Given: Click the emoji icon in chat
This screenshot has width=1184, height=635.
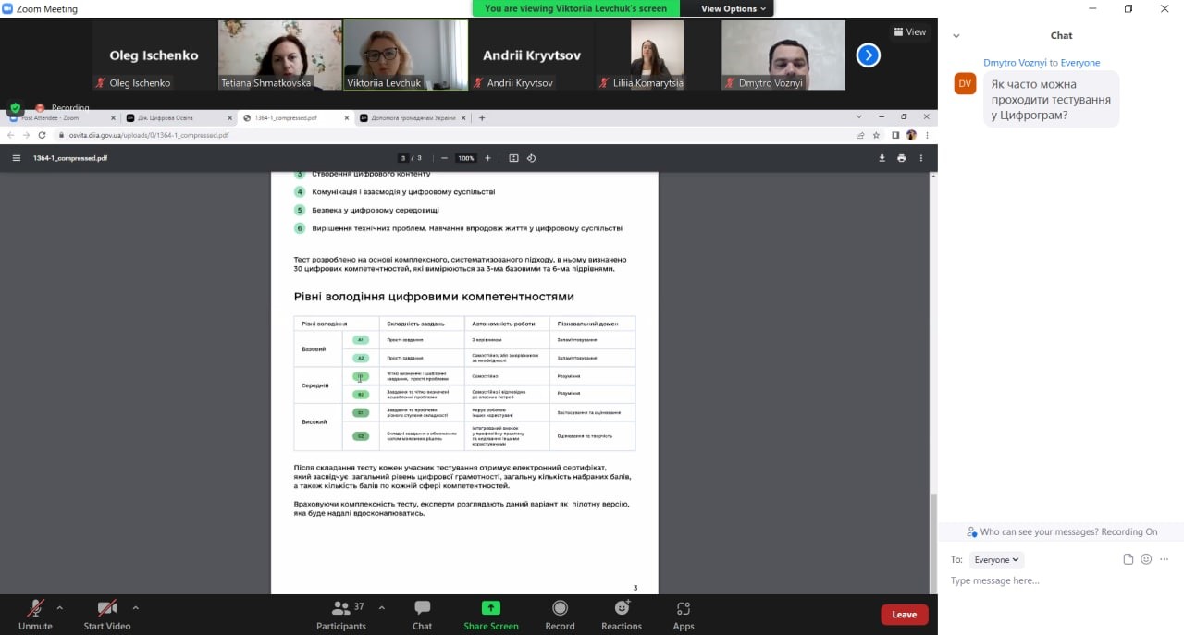Looking at the screenshot, I should [1146, 559].
